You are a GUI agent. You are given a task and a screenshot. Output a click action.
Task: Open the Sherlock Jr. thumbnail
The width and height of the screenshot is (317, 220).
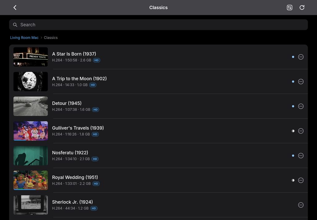pos(31,205)
